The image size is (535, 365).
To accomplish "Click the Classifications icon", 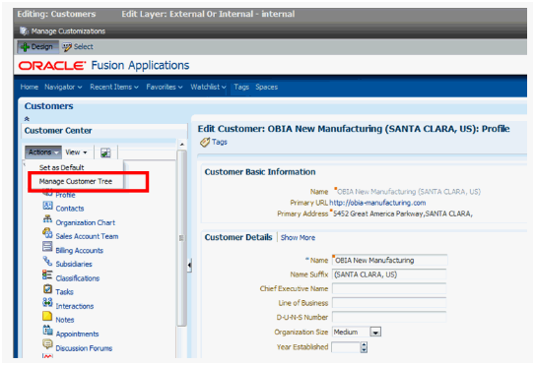I will pyautogui.click(x=47, y=274).
